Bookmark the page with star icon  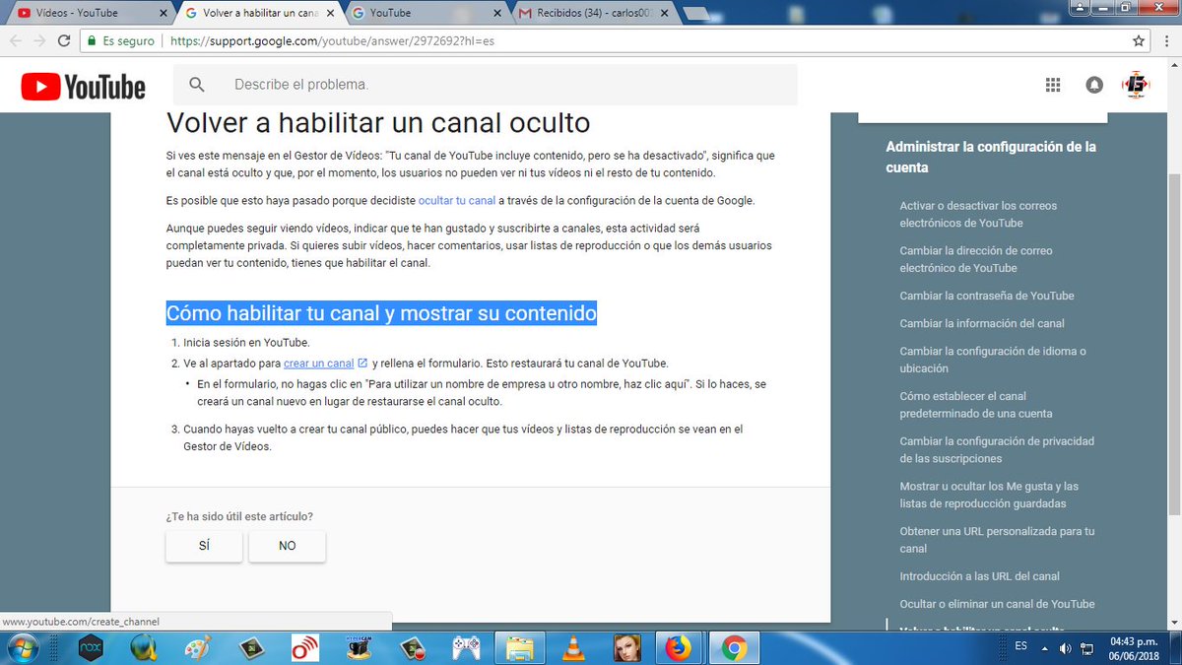pyautogui.click(x=1139, y=41)
